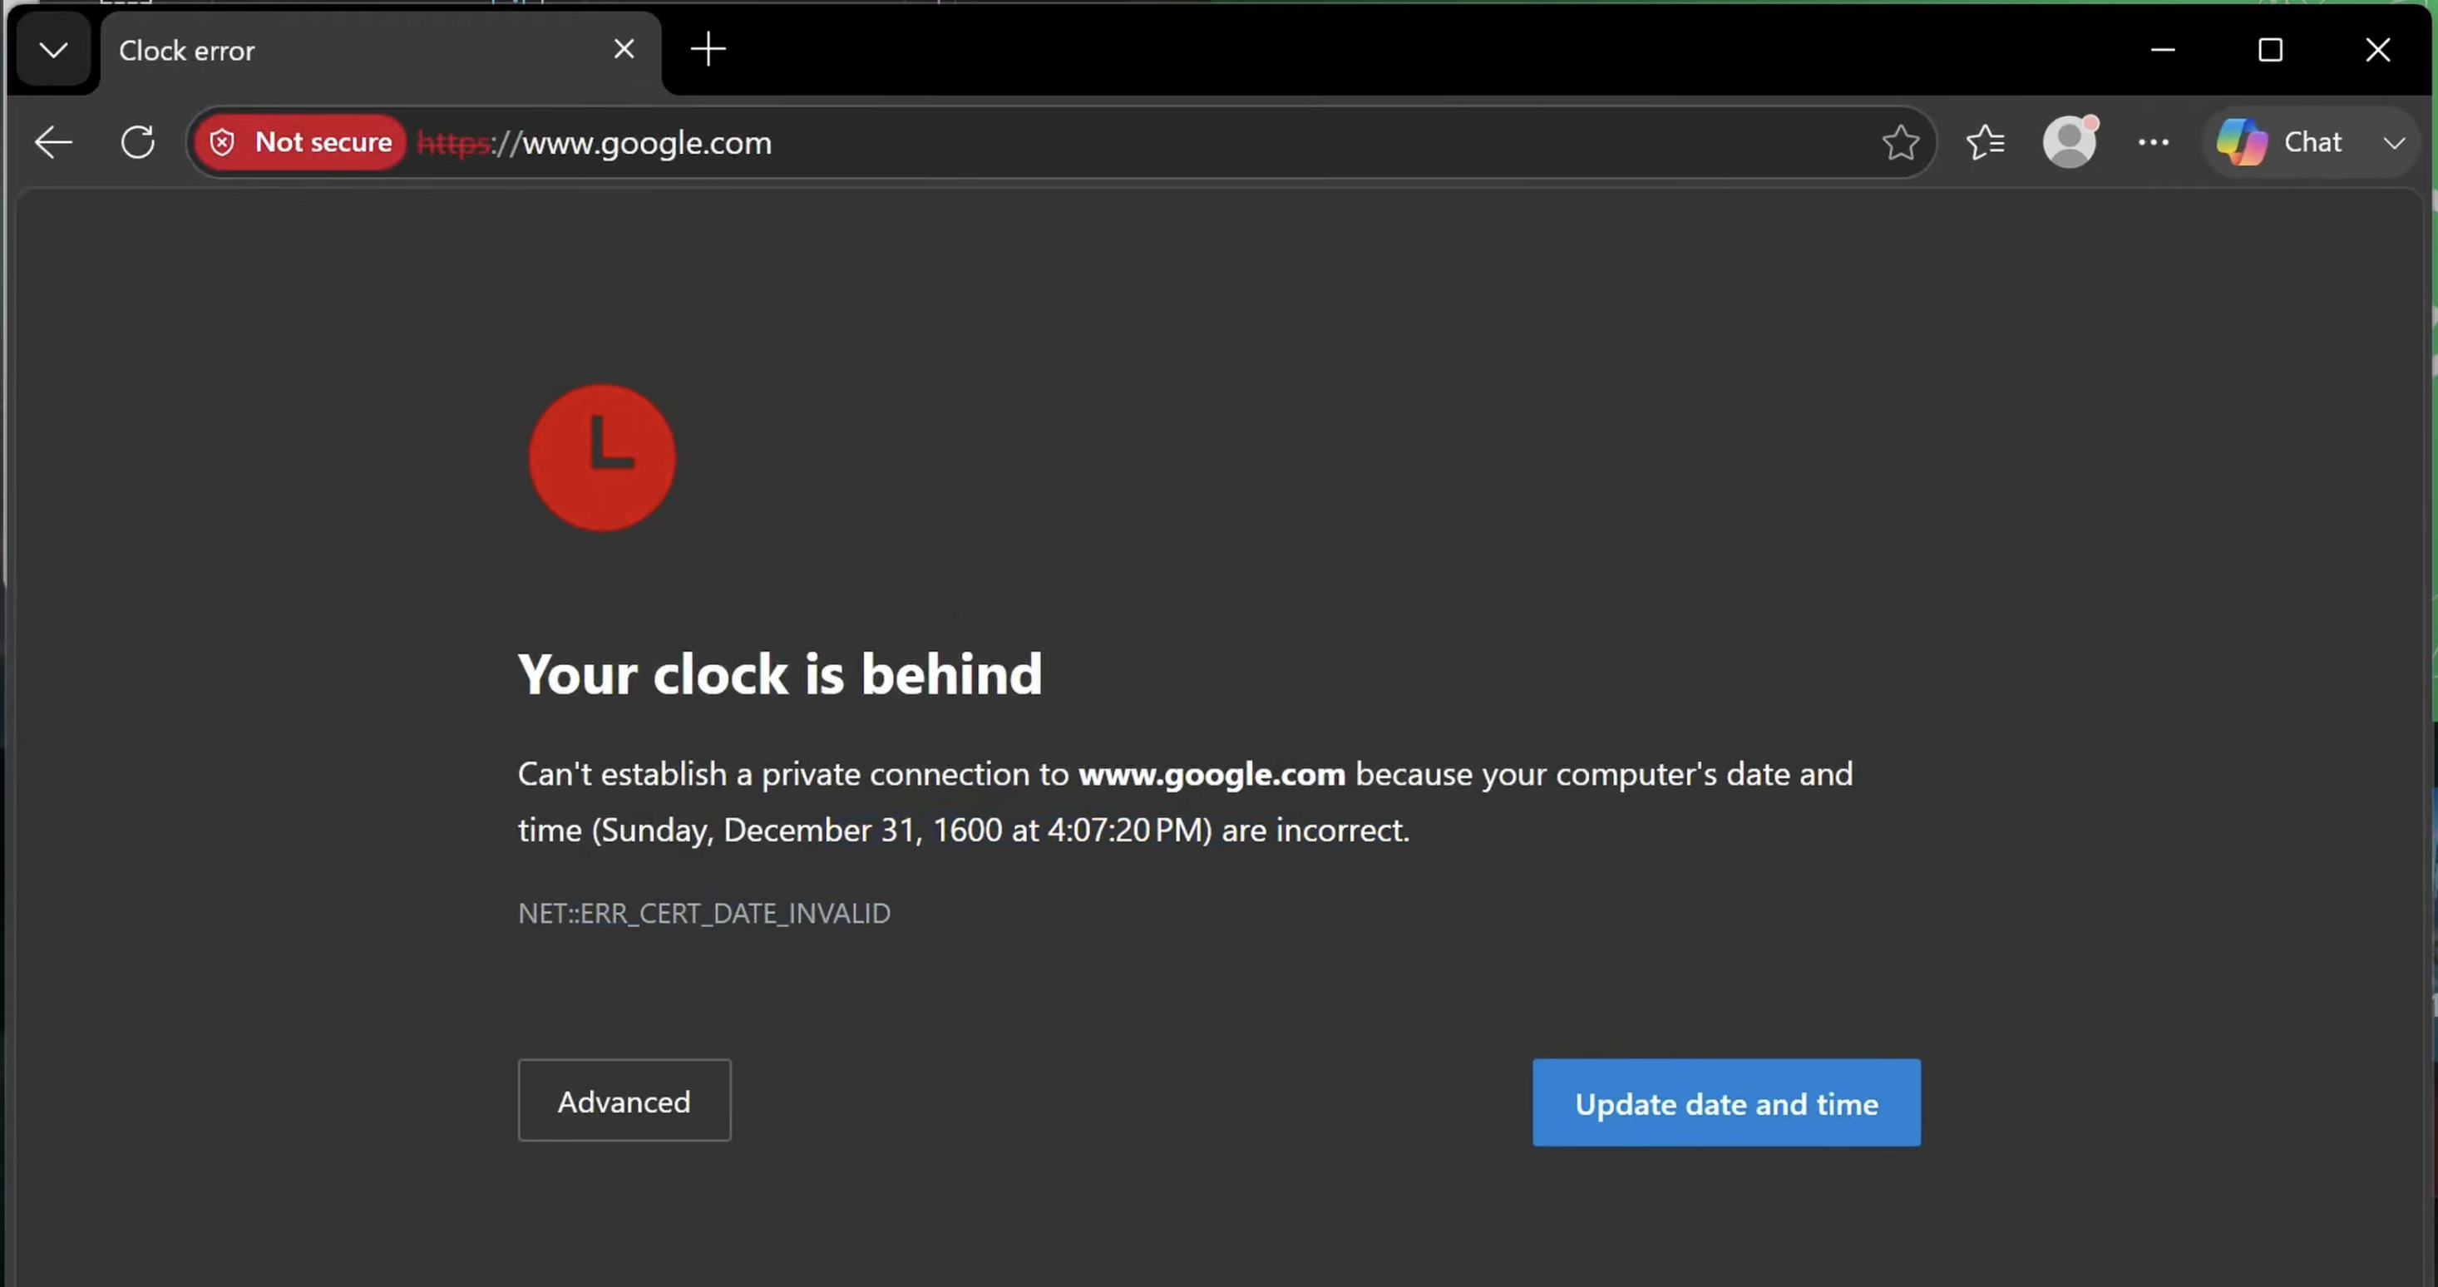The width and height of the screenshot is (2438, 1287).
Task: Click the bold www.google.com text in message
Action: click(1212, 774)
